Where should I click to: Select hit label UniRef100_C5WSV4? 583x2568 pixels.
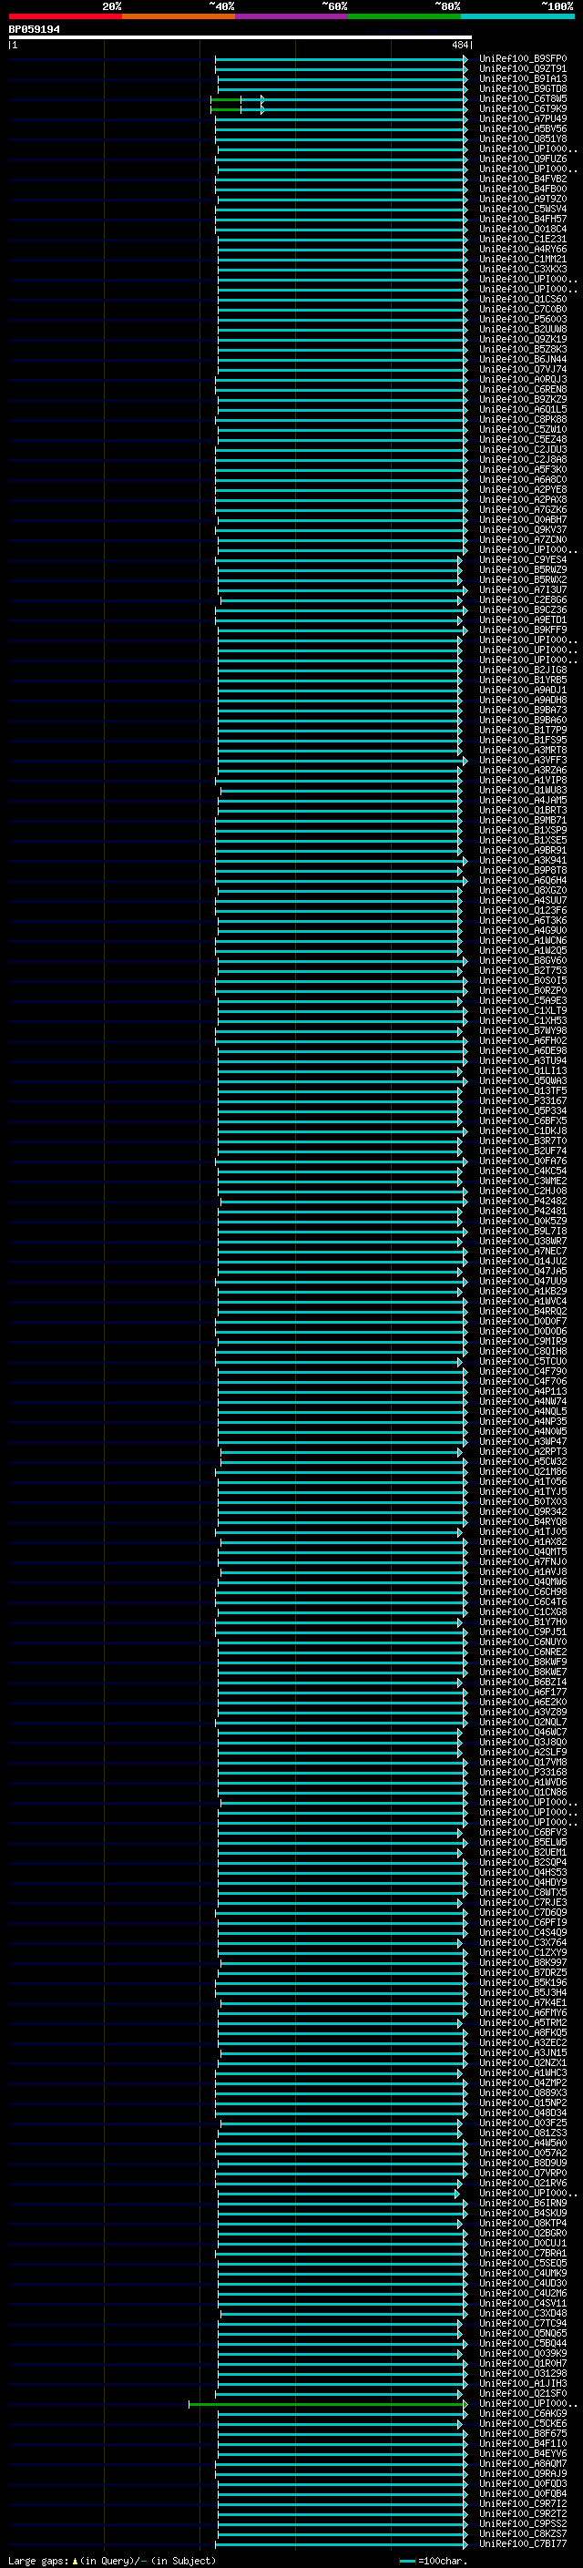pyautogui.click(x=522, y=210)
